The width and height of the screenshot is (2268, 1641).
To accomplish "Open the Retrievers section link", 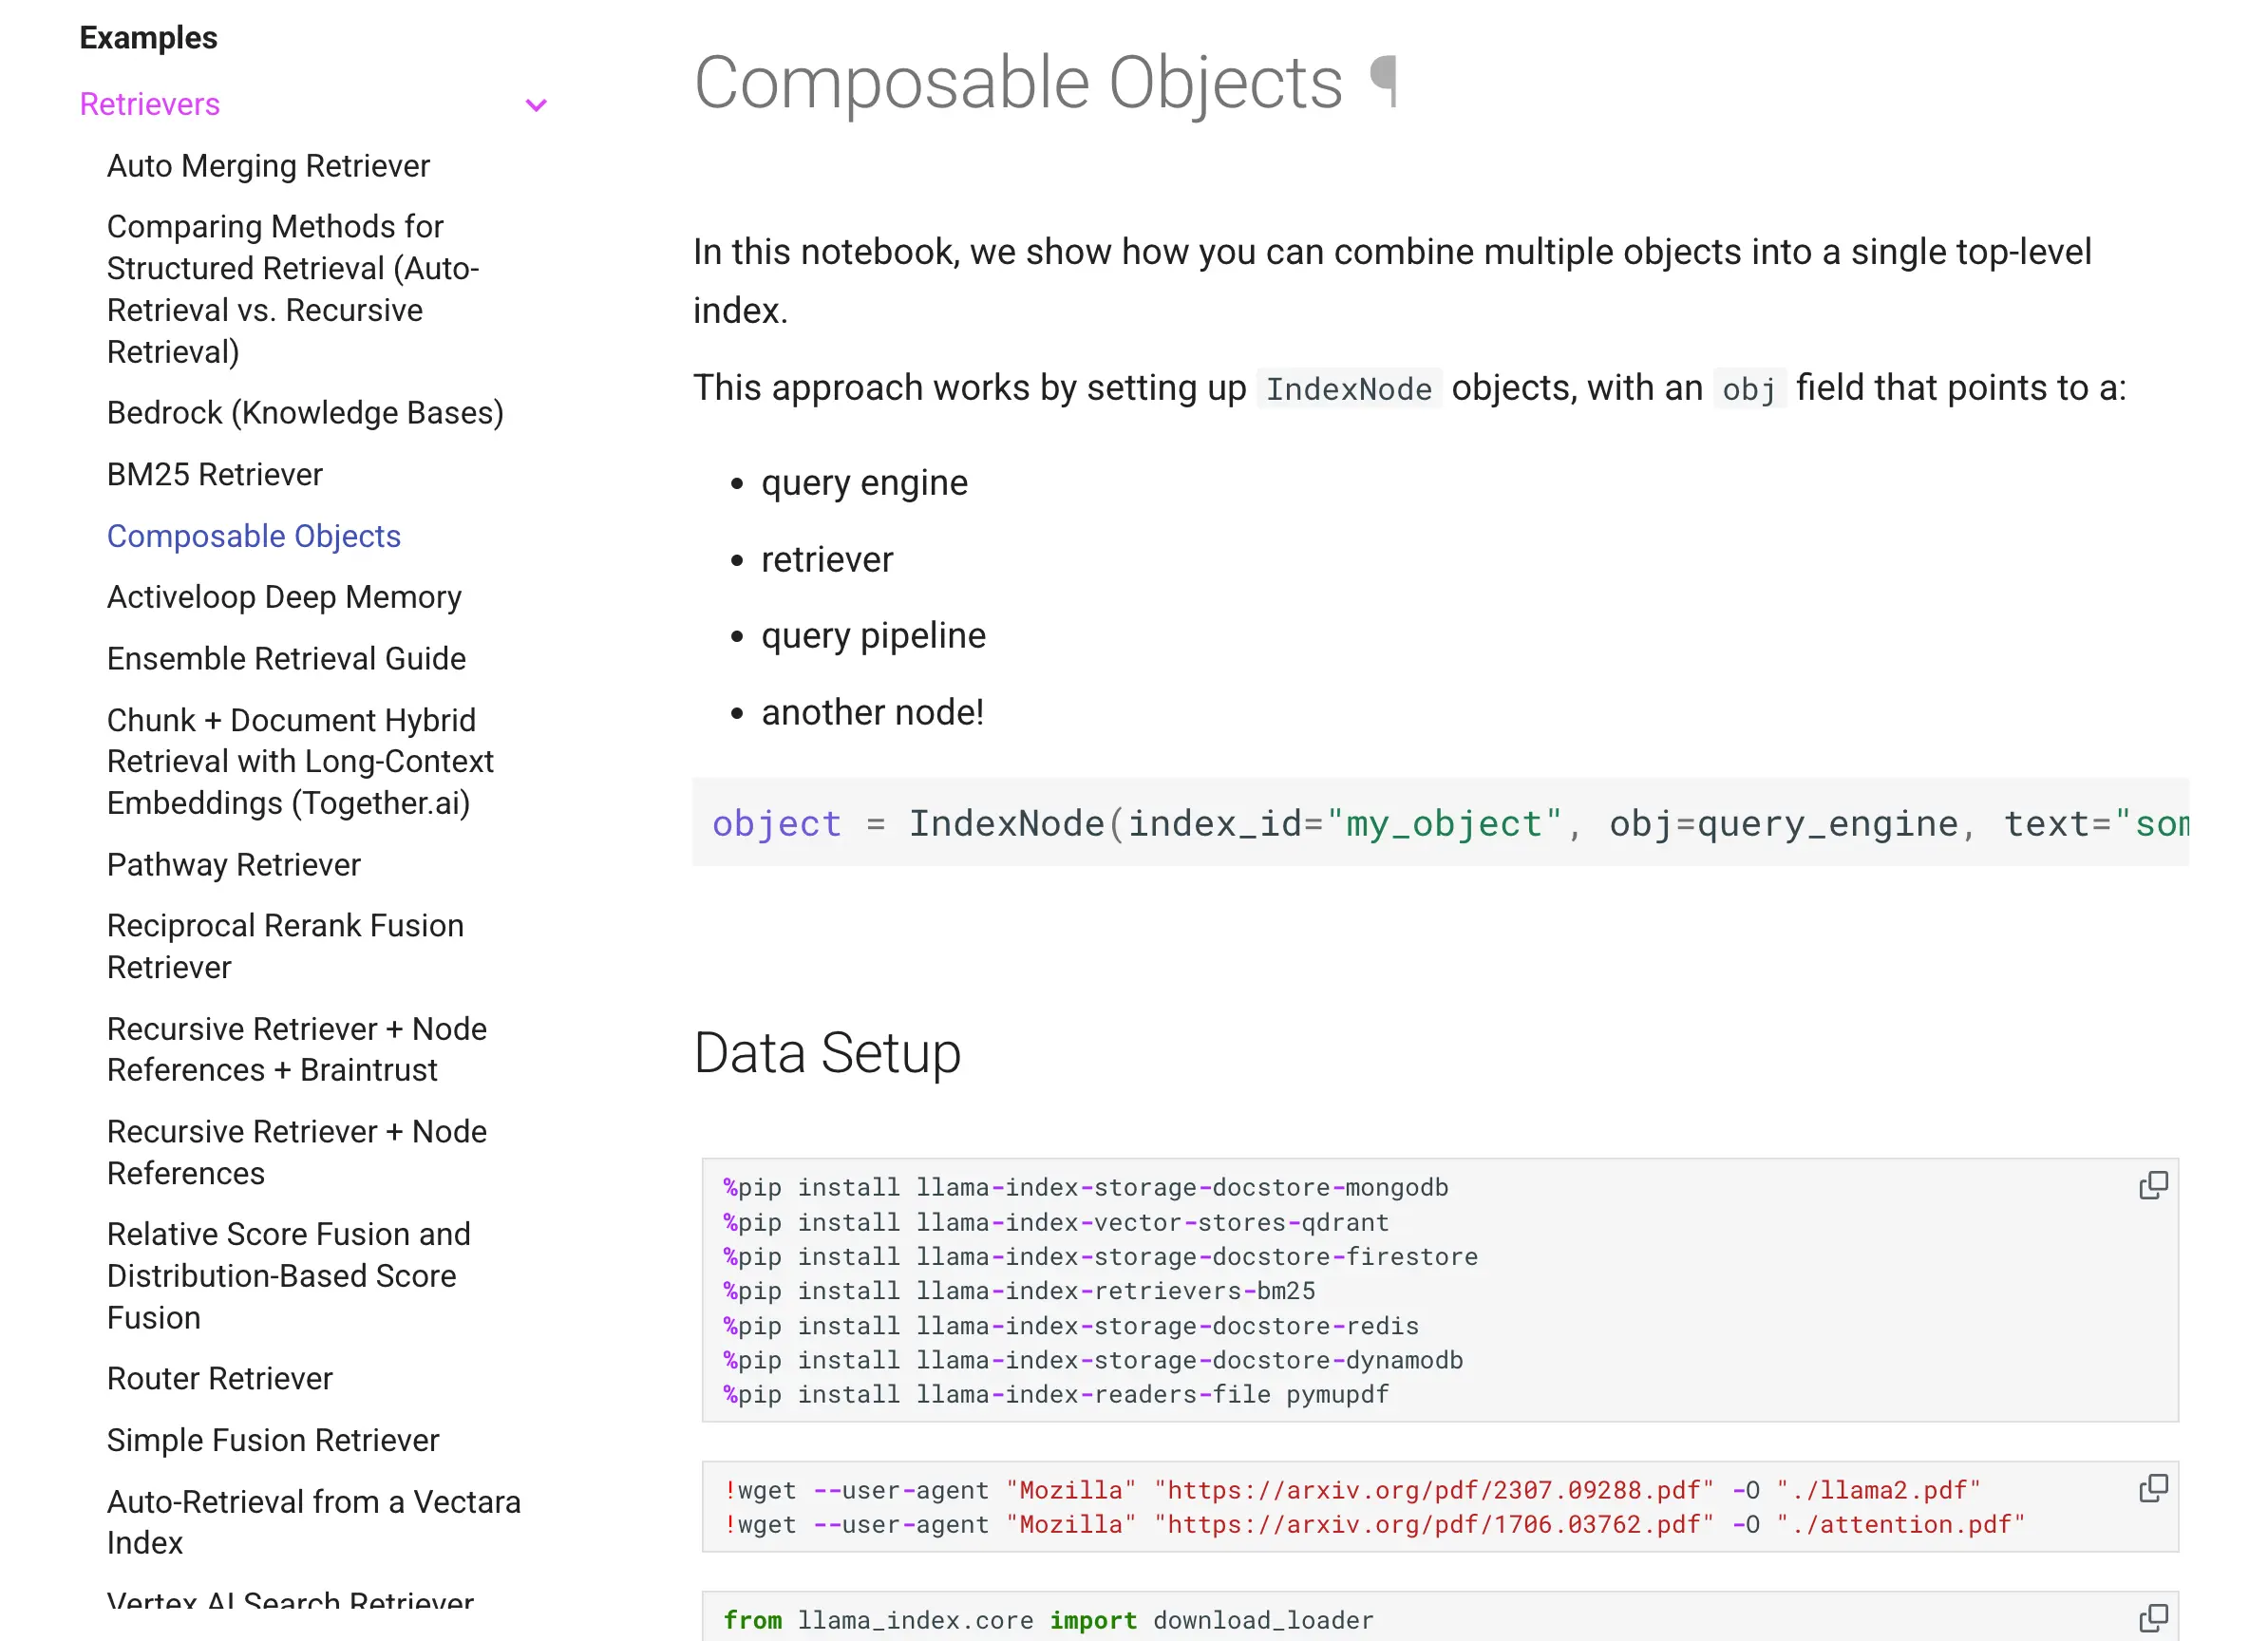I will click(150, 104).
